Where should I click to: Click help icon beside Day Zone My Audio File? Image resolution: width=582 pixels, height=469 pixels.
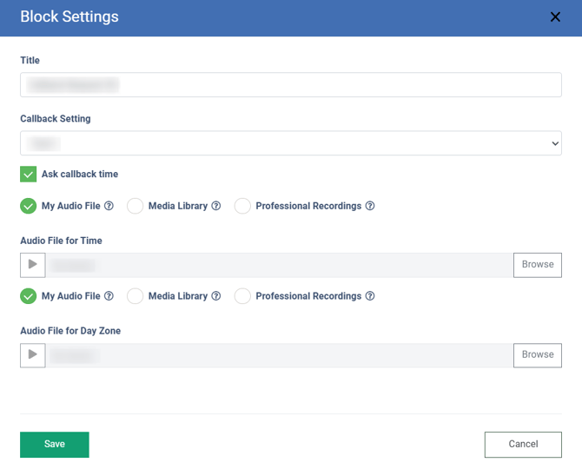(109, 296)
